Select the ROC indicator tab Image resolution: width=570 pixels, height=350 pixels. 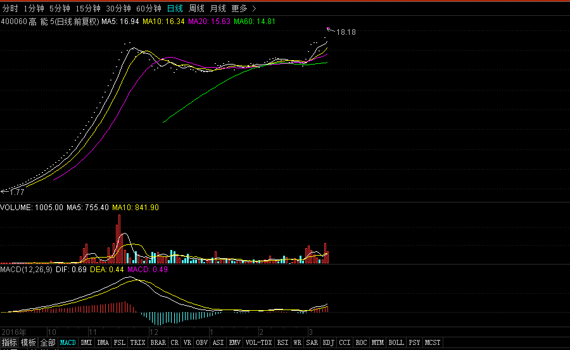click(361, 342)
